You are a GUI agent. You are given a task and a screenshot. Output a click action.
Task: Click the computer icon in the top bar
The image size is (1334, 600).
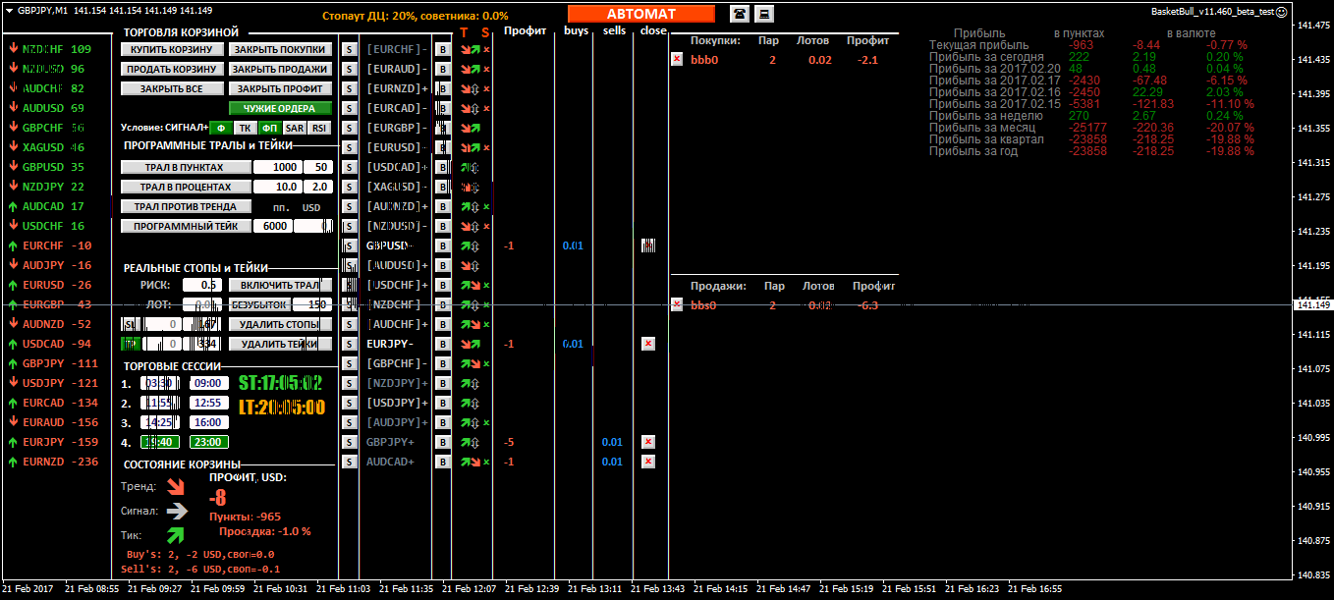pos(763,14)
